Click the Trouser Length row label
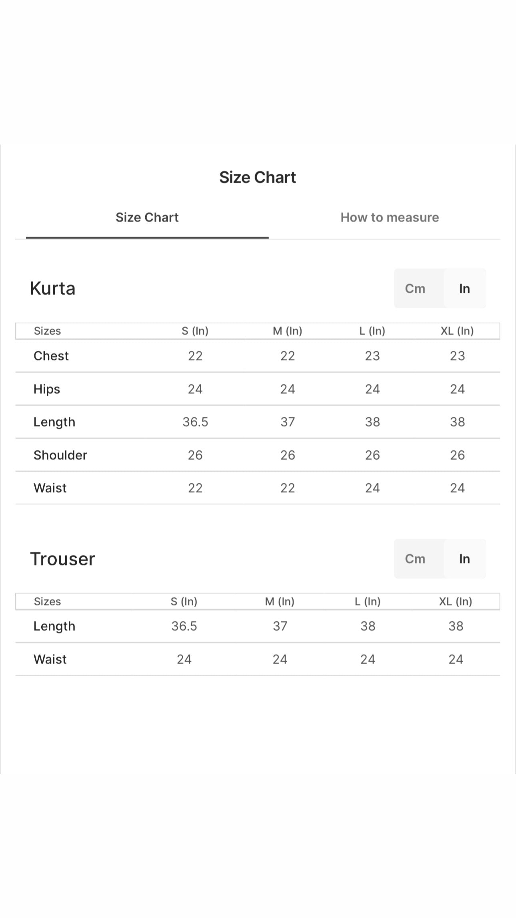 point(54,627)
